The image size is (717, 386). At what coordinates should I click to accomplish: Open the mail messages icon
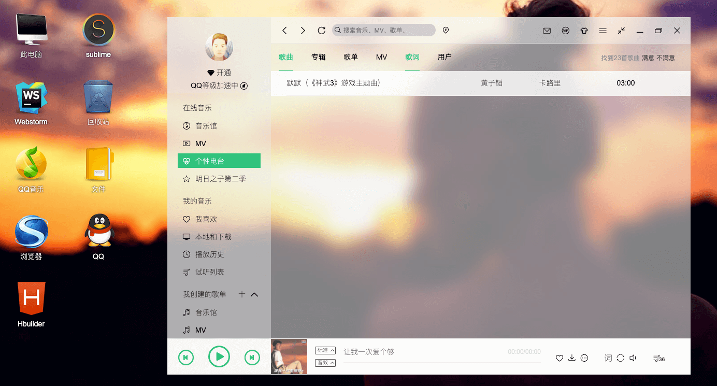point(547,31)
